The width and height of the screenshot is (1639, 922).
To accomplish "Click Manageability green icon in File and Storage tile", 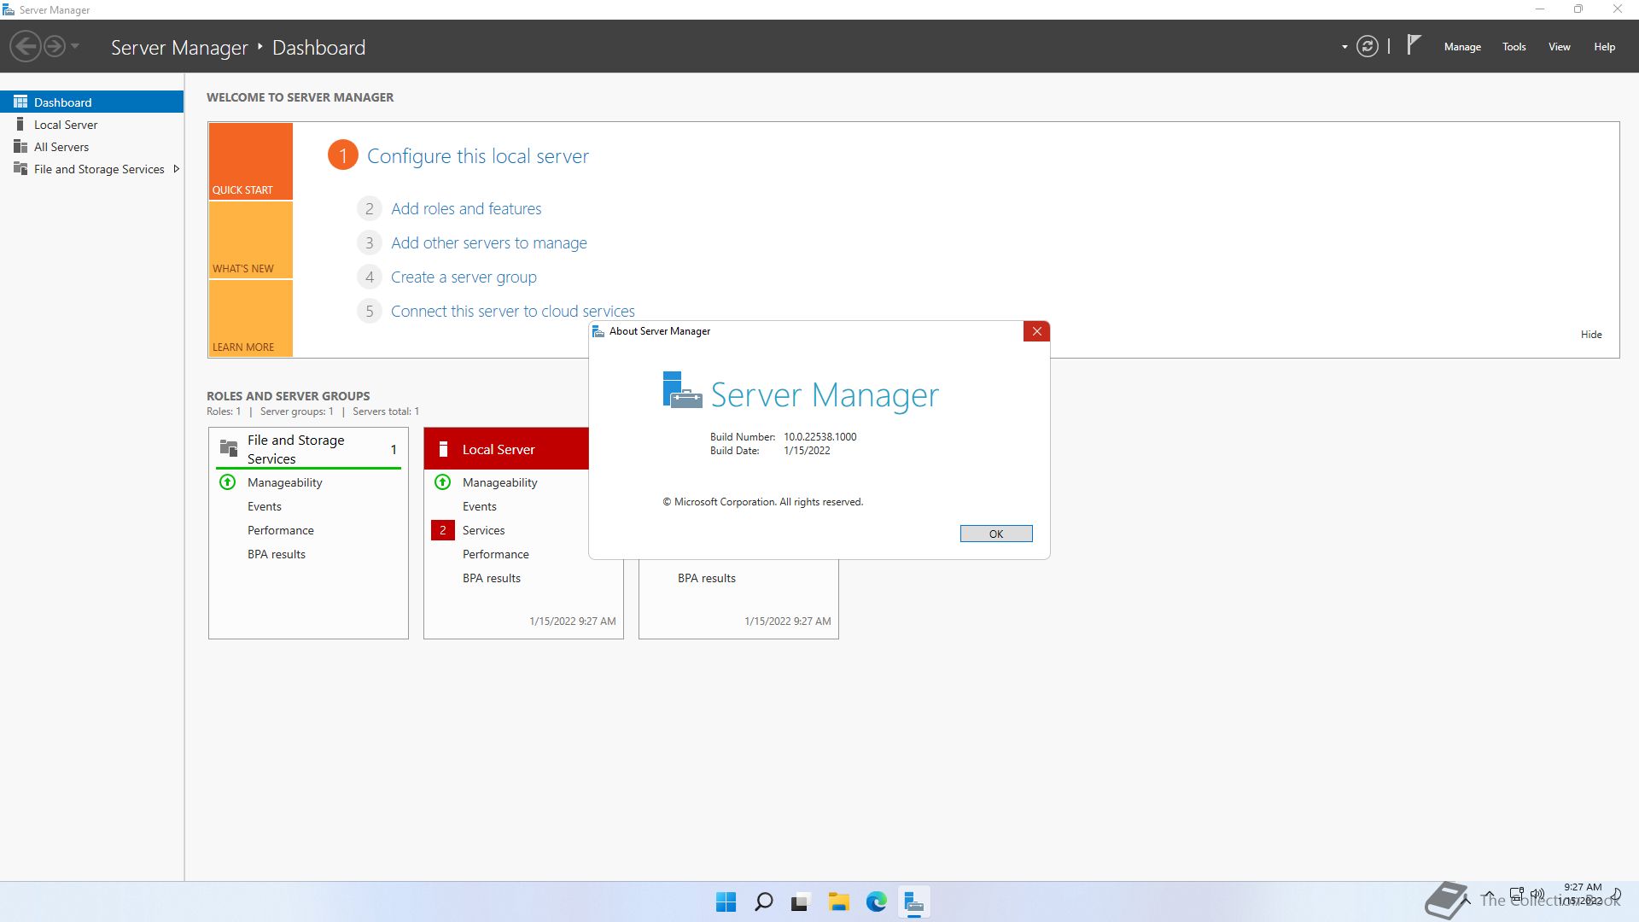I will tap(228, 482).
